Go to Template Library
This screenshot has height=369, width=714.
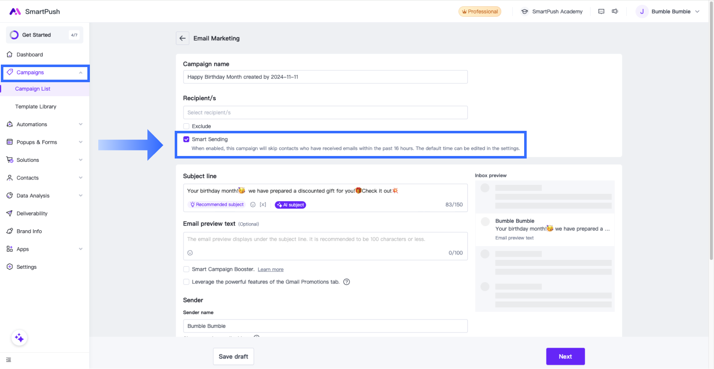(x=36, y=107)
